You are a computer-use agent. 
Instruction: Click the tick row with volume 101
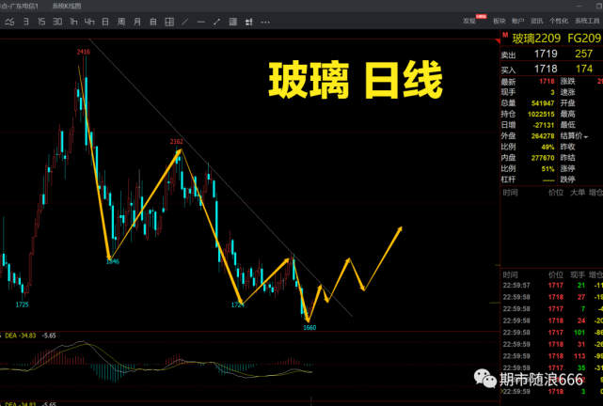(x=551, y=333)
